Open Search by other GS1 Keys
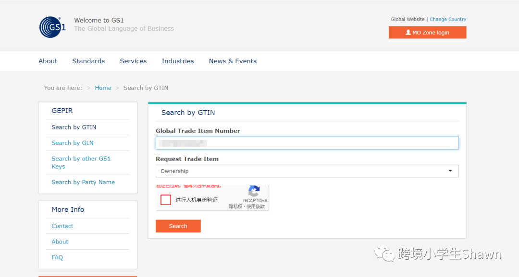Viewport: 519px width, 277px height. pos(81,162)
